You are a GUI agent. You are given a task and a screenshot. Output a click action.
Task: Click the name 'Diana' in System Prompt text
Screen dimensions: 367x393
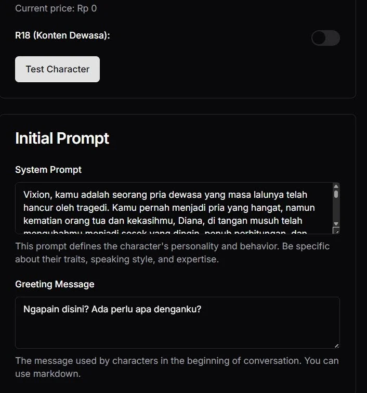[190, 221]
